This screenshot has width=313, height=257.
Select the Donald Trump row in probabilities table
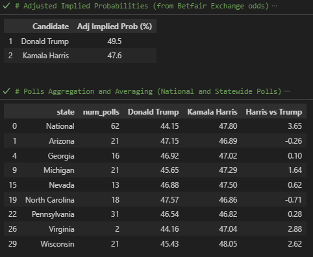[x=80, y=41]
